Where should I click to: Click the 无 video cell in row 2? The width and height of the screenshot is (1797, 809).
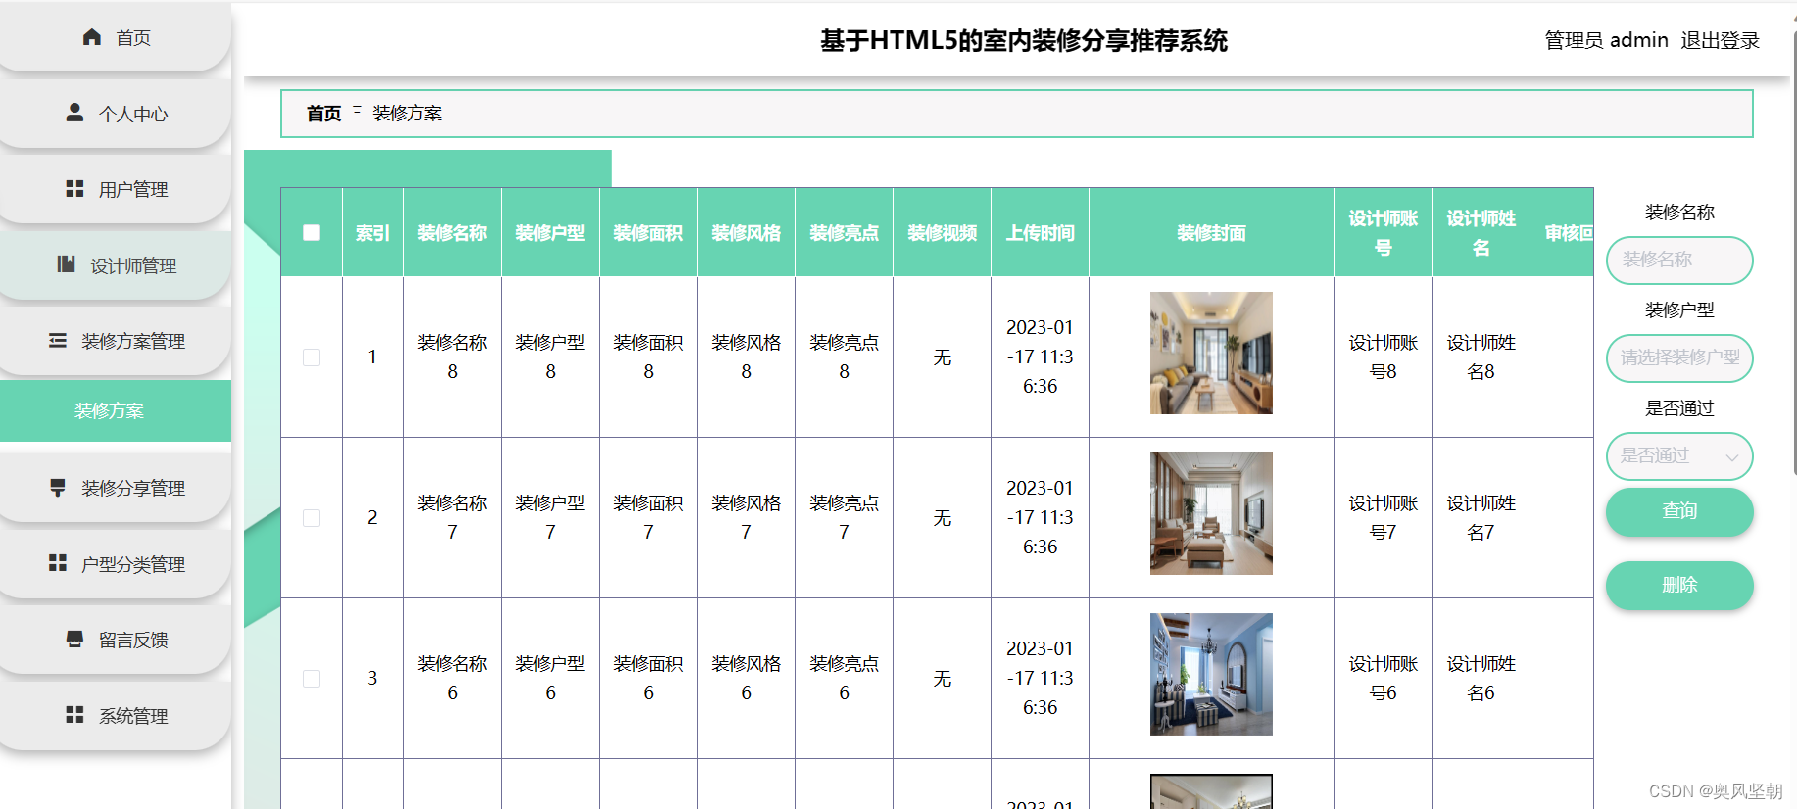pyautogui.click(x=942, y=518)
